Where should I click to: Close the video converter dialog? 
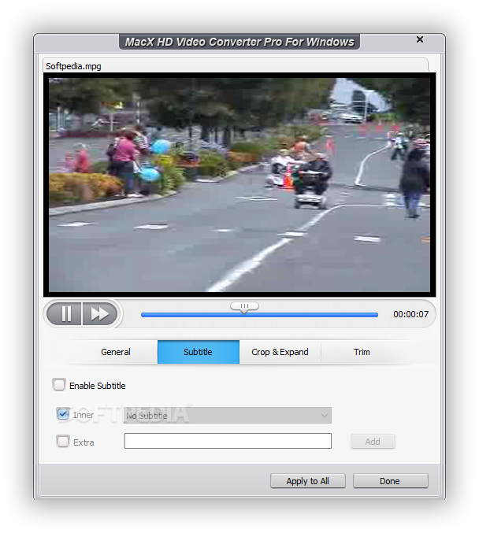pos(420,40)
